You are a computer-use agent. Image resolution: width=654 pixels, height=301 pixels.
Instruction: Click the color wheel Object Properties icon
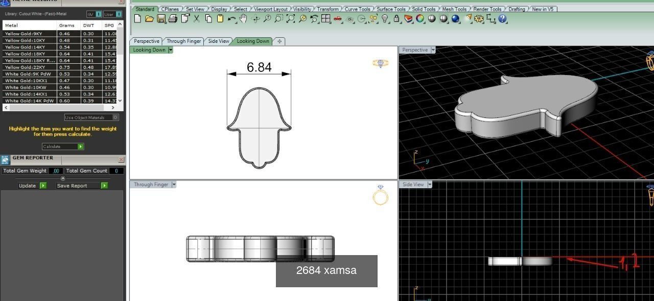(x=420, y=19)
